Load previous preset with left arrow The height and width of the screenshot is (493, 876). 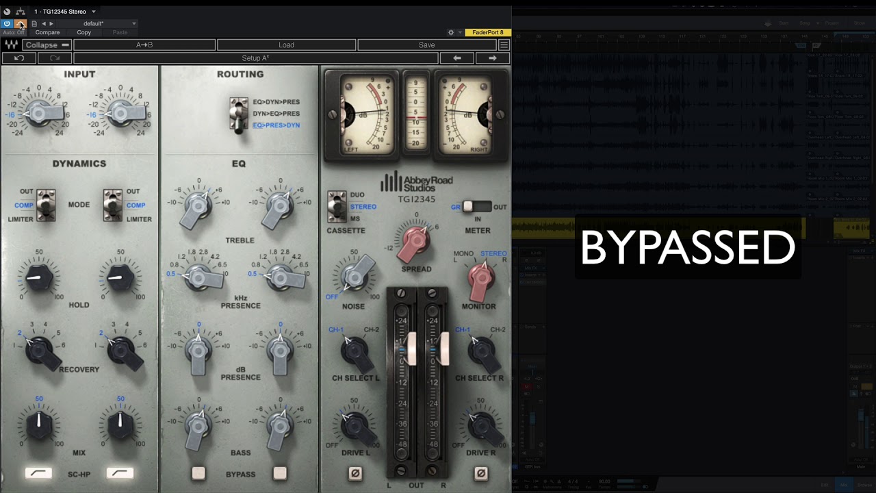457,58
